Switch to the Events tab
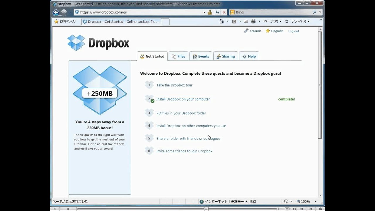Image resolution: width=375 pixels, height=211 pixels. point(201,56)
